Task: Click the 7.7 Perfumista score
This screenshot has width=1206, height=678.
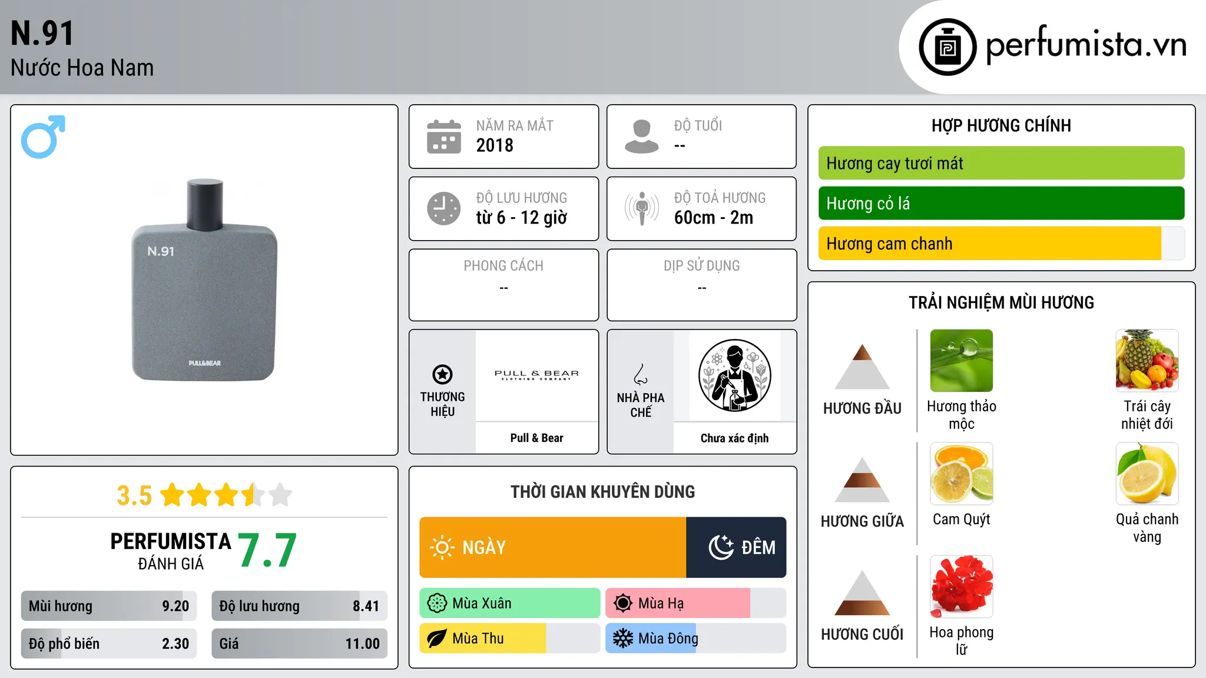Action: (267, 550)
